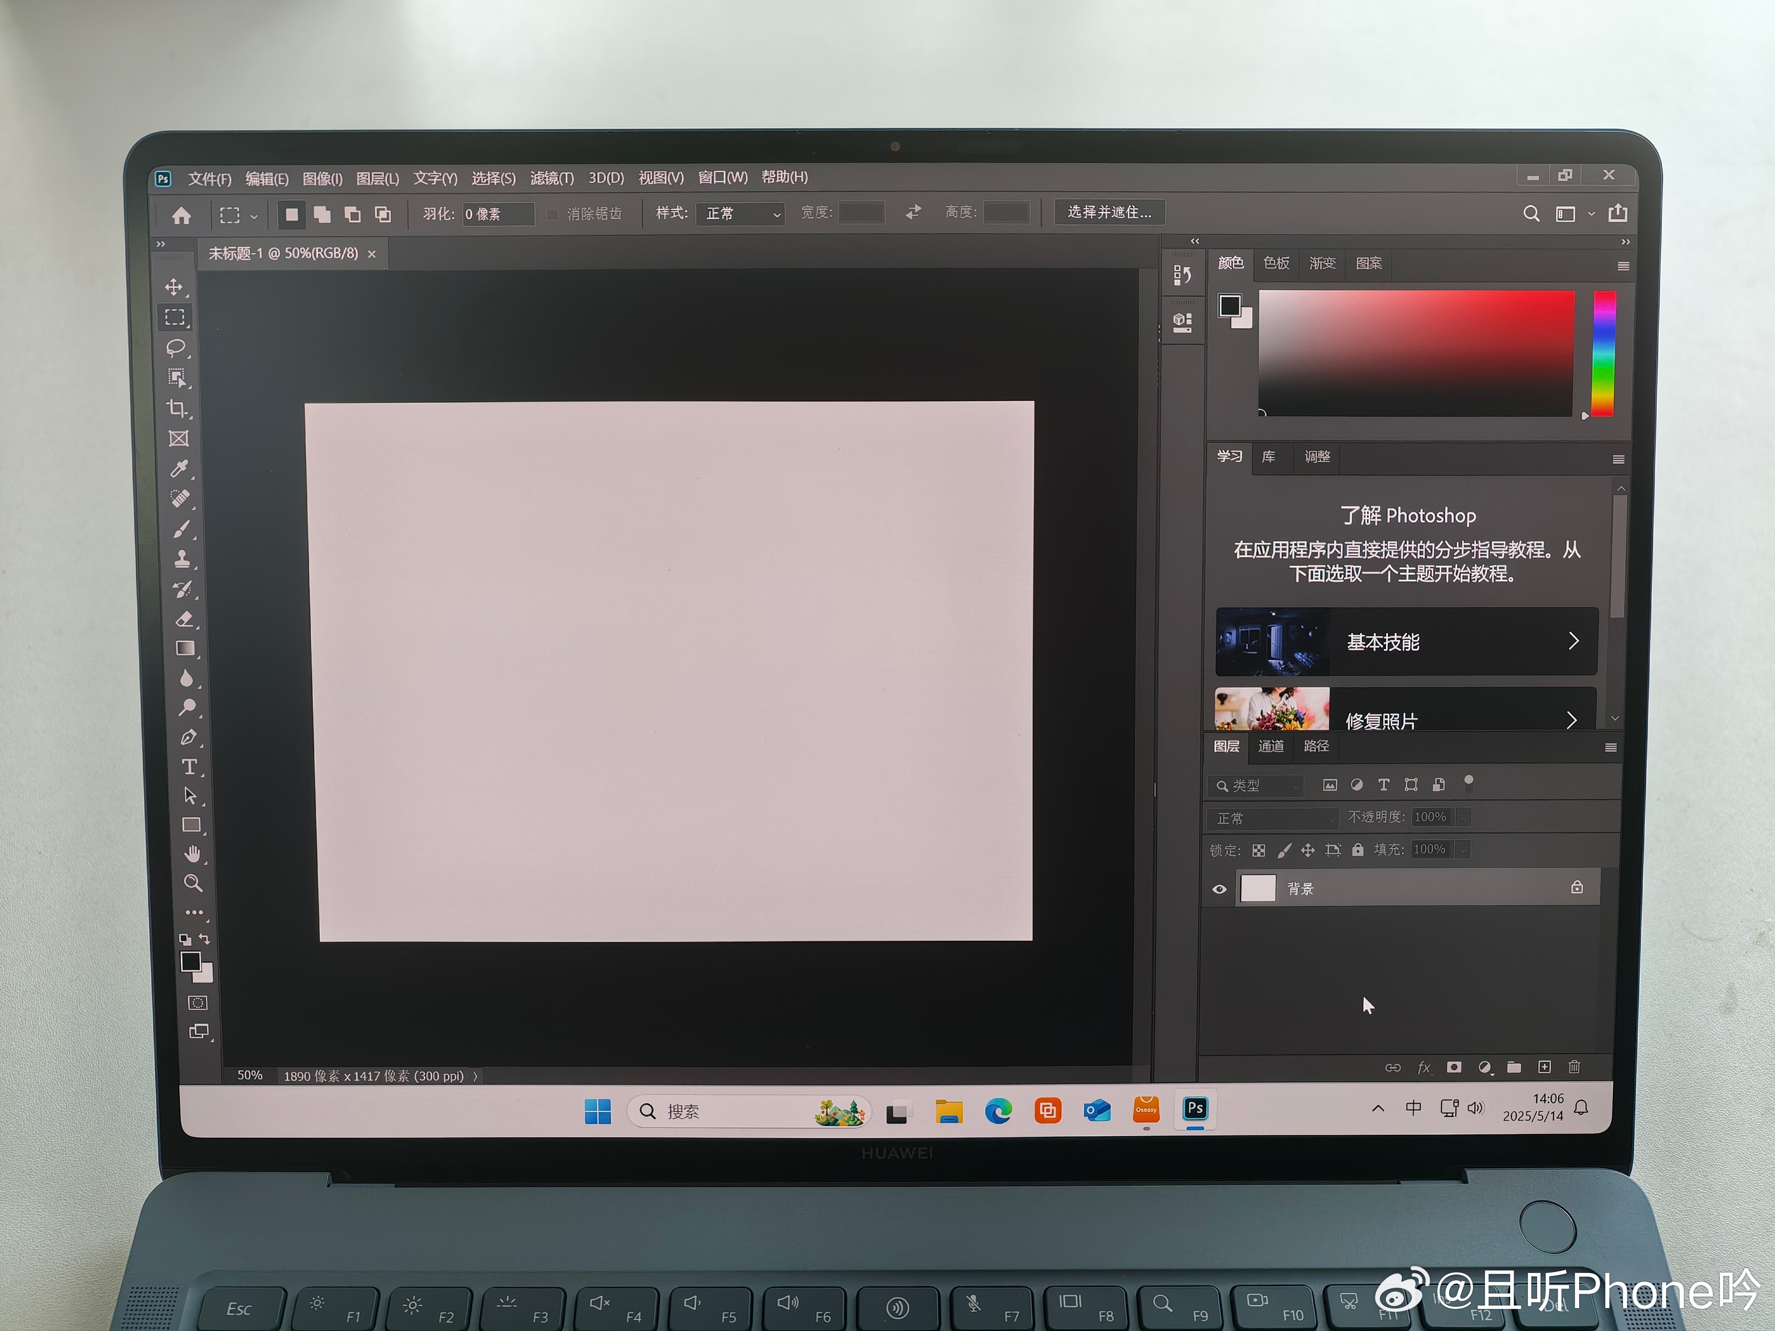Select the Rectangular Marquee tool in toolbox

click(x=175, y=317)
